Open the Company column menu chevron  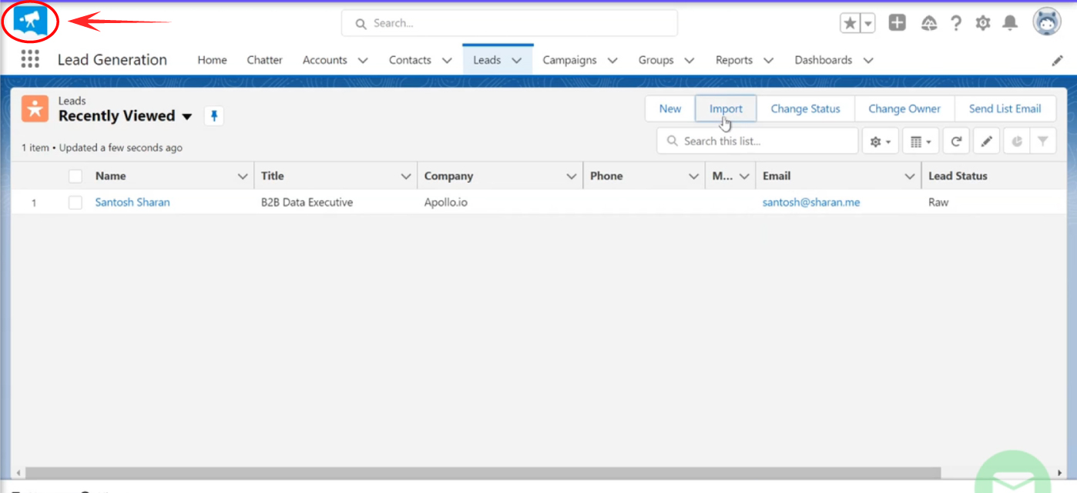tap(572, 176)
